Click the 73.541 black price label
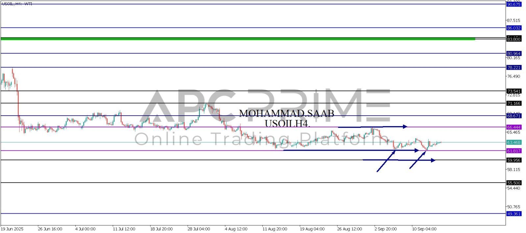Image resolution: width=526 pixels, height=233 pixels. click(x=514, y=91)
